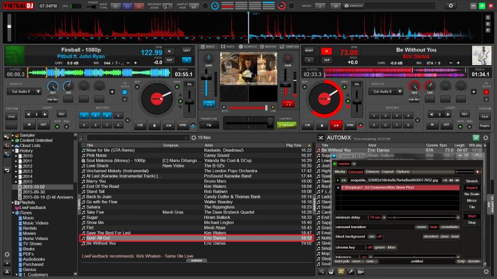Expand the Cloud Lists folder

[x=12, y=146]
